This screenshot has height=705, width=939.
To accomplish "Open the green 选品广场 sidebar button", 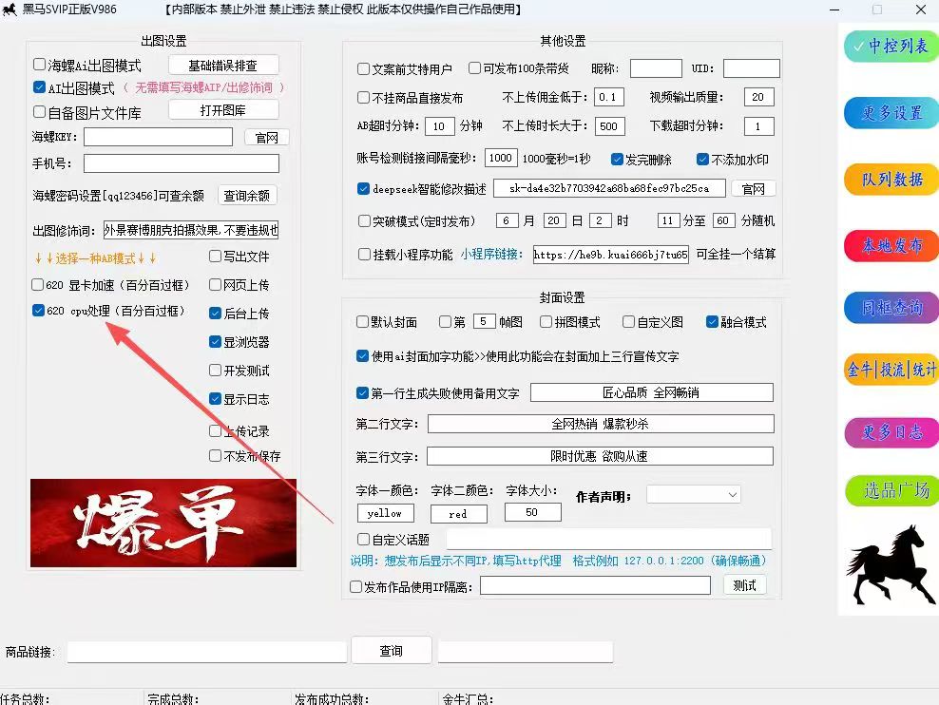I will pos(891,491).
